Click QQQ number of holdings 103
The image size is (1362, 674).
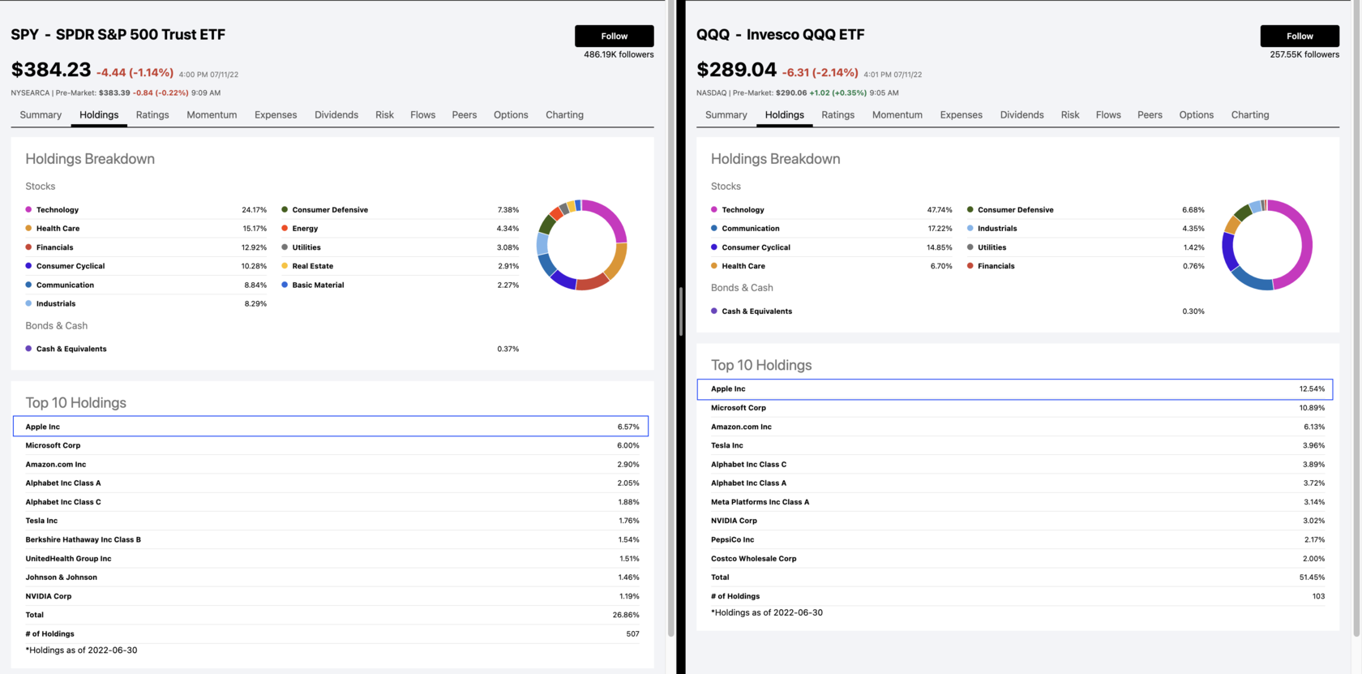[1318, 596]
